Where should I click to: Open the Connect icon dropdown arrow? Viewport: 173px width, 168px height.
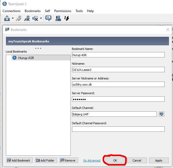tap(13, 18)
